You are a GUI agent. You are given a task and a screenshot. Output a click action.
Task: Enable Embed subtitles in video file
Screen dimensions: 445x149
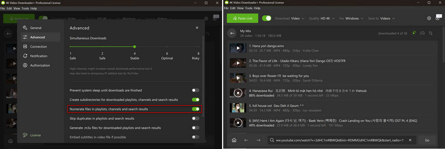[195, 137]
